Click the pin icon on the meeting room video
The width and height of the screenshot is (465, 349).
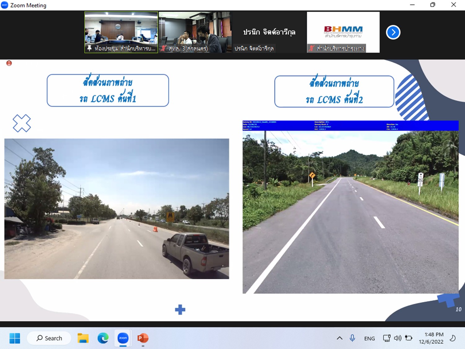click(89, 48)
